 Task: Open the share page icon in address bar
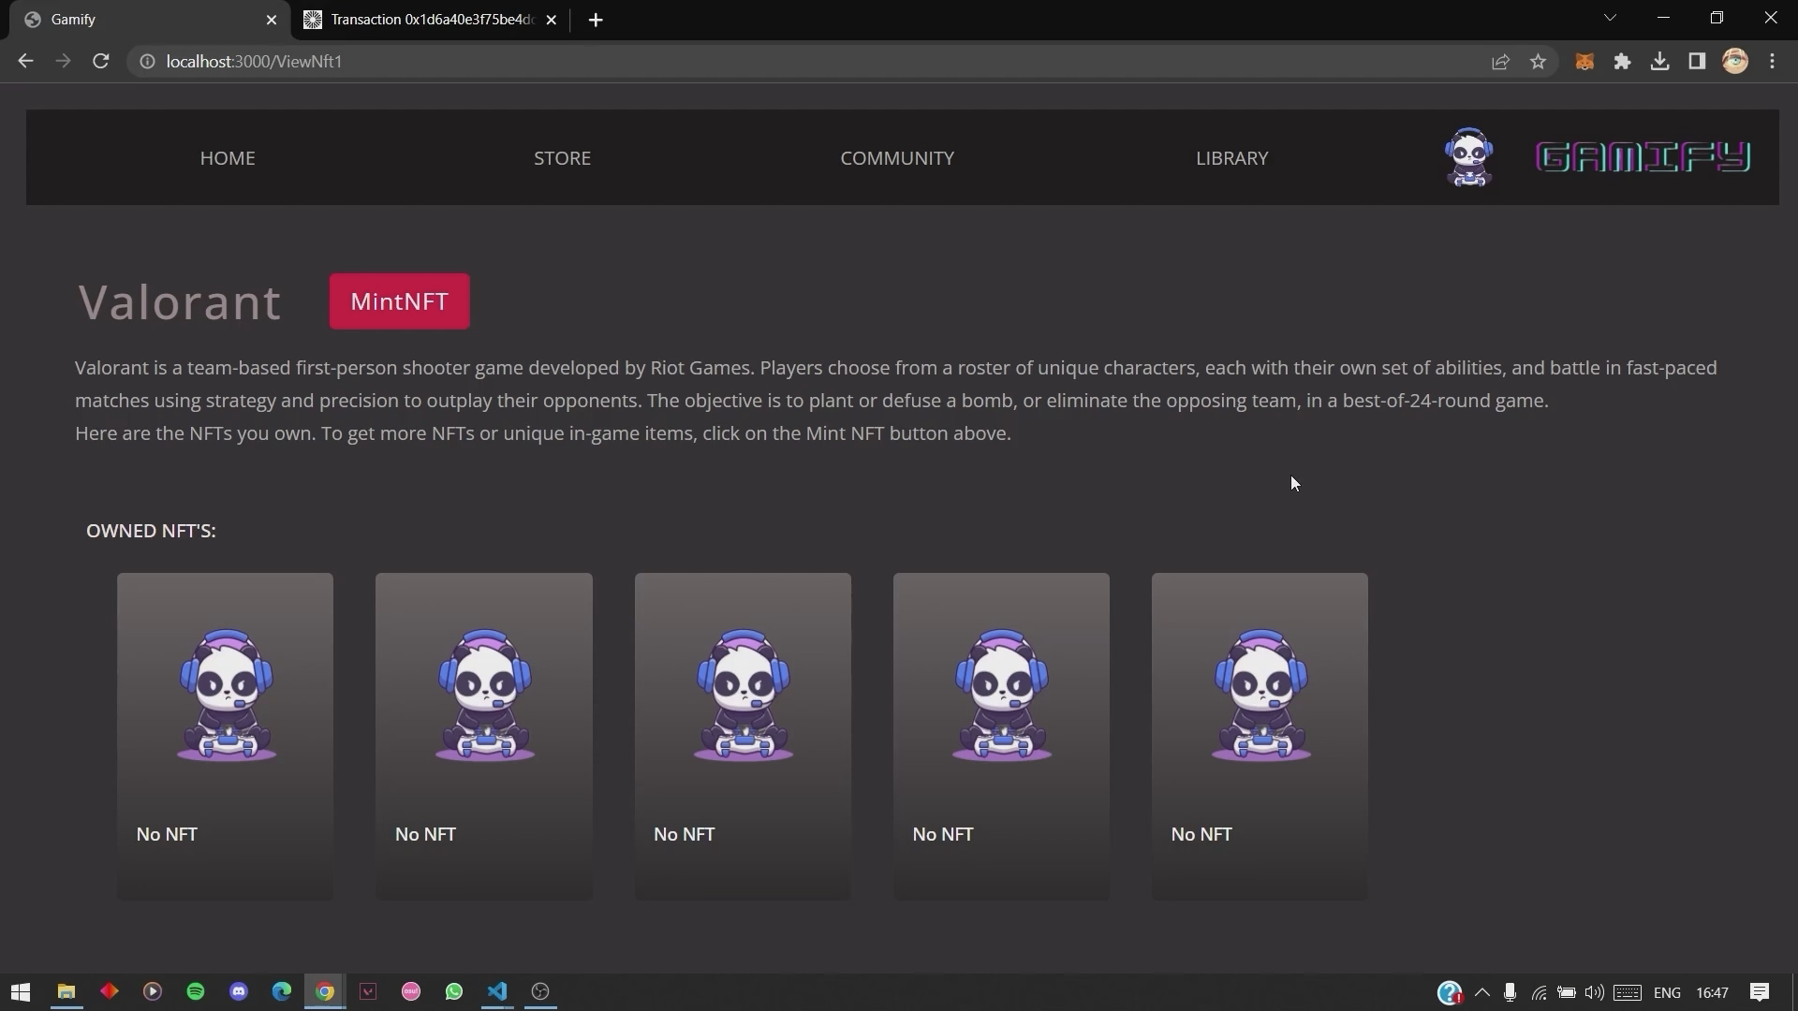coord(1500,62)
